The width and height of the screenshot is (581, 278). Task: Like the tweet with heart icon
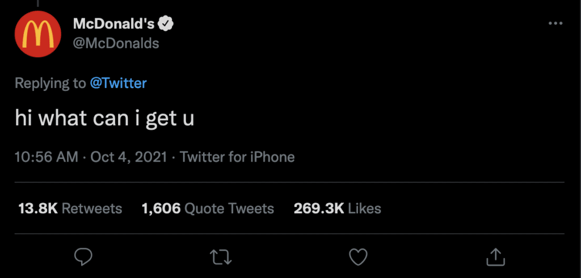(357, 257)
